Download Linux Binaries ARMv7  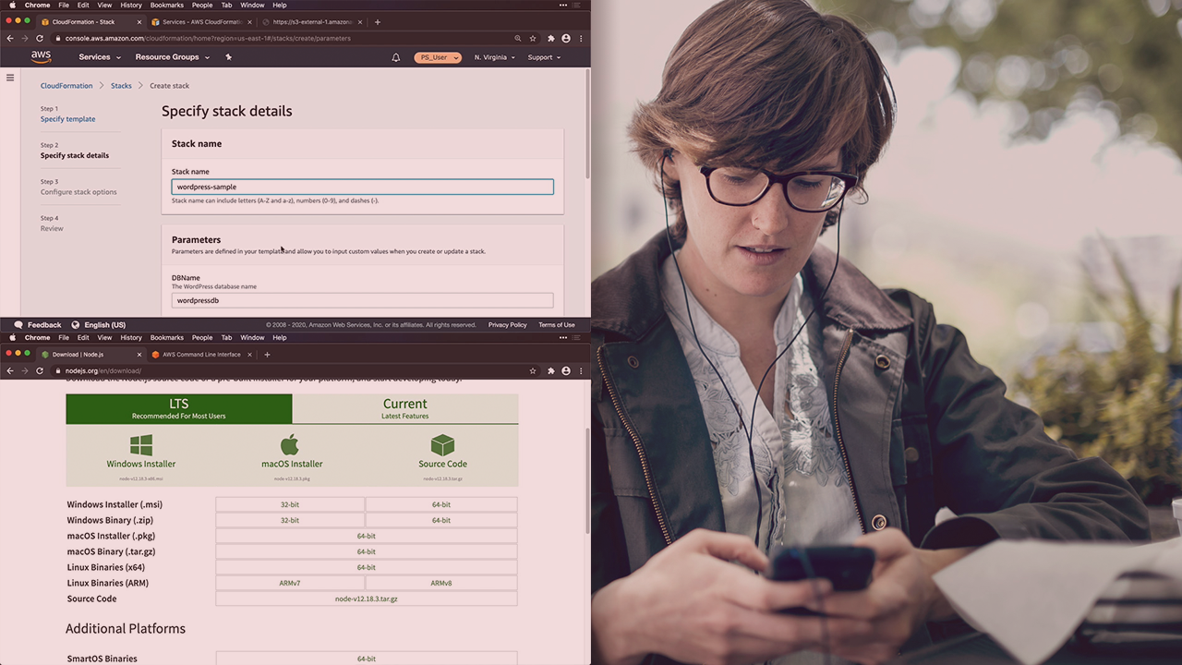290,583
